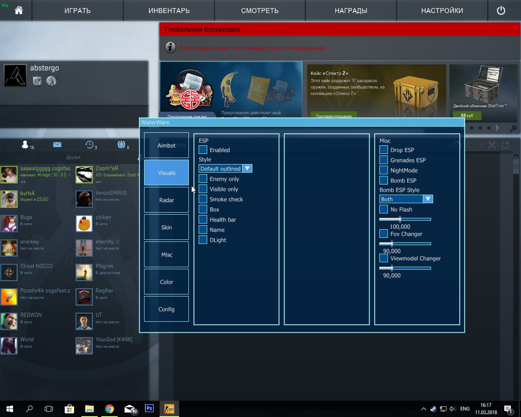Open recent players clock icon
521x417 pixels.
(90, 145)
